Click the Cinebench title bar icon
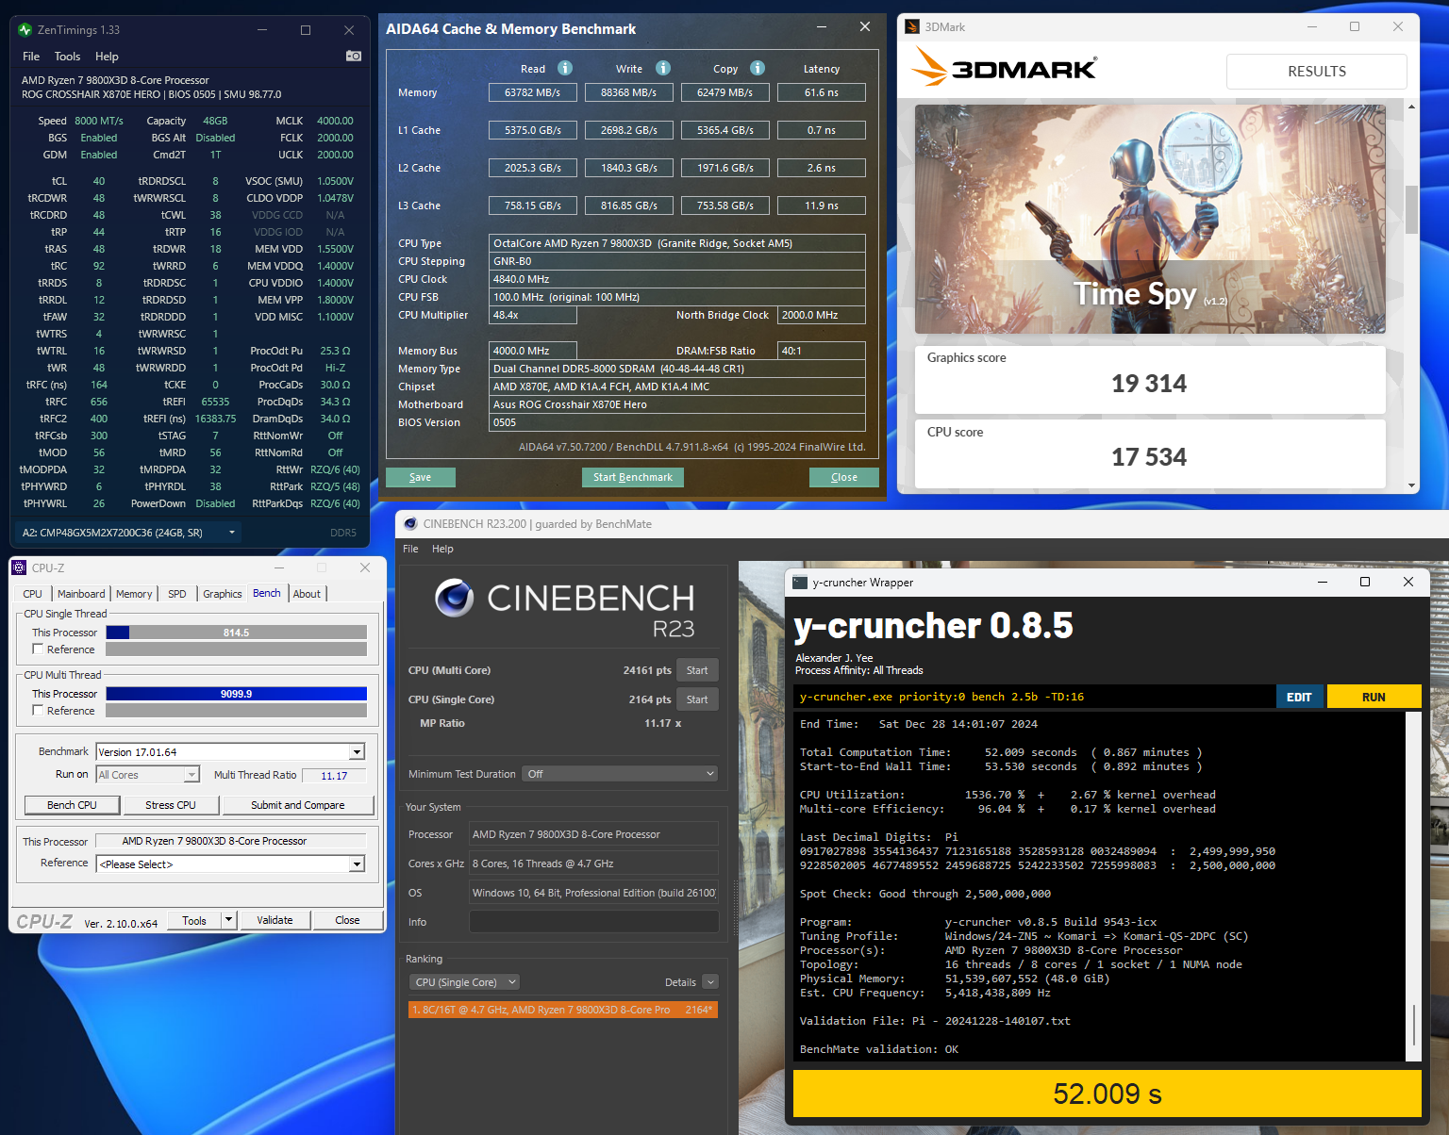The height and width of the screenshot is (1135, 1449). click(410, 523)
